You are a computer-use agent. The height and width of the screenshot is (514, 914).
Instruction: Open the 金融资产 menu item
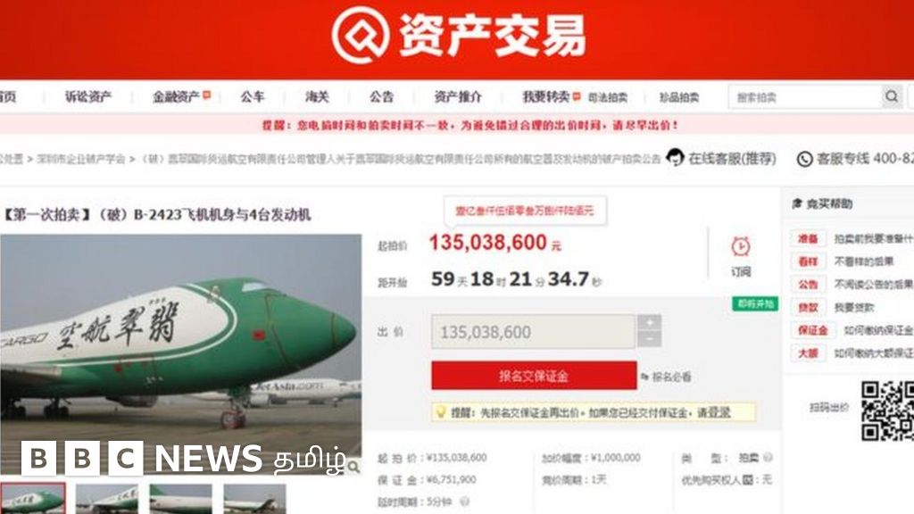(x=177, y=96)
